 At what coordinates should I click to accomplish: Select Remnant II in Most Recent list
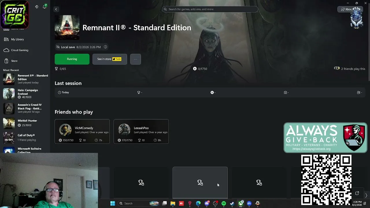25,79
